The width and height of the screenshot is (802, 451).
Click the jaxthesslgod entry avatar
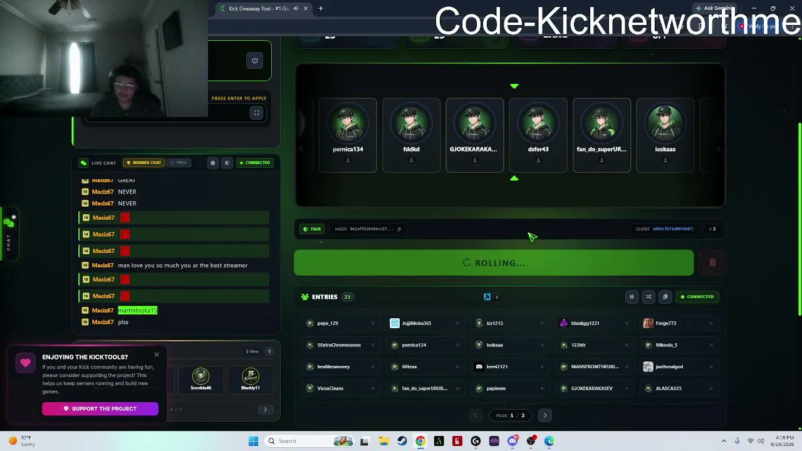tap(648, 367)
